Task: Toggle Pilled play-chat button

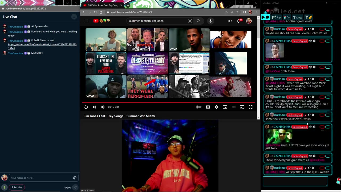Action: tap(265, 18)
